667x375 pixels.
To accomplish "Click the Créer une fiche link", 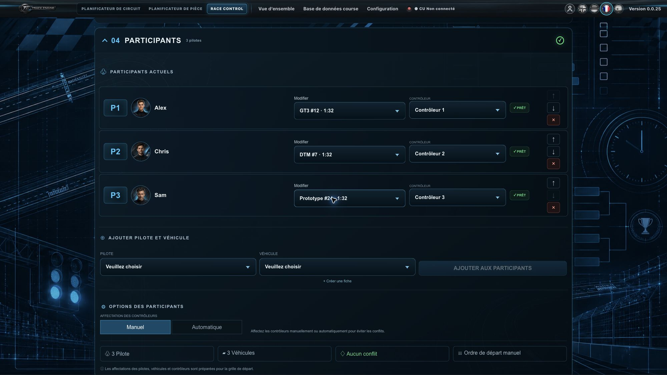I will point(337,281).
